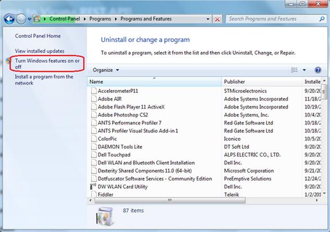The width and height of the screenshot is (330, 232).
Task: Select Adobe Flash Player 11 ActiveX
Action: (131, 107)
